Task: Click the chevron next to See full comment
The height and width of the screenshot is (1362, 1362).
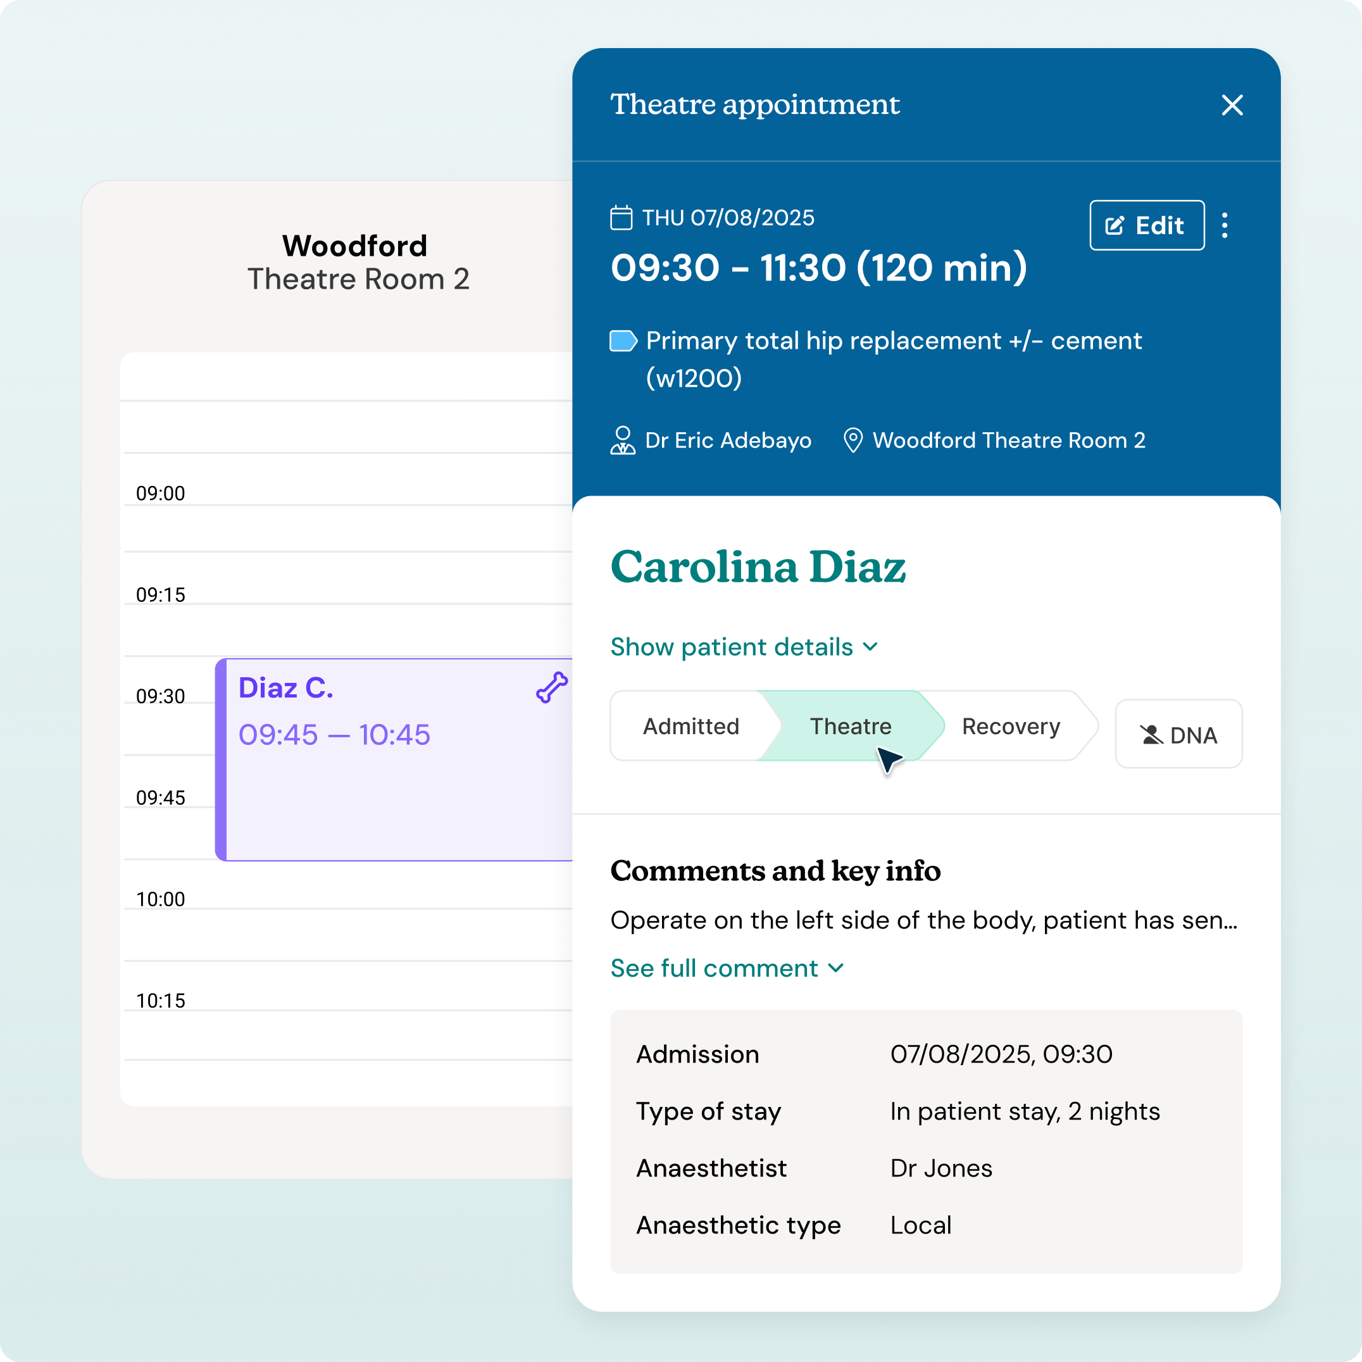Action: (836, 968)
